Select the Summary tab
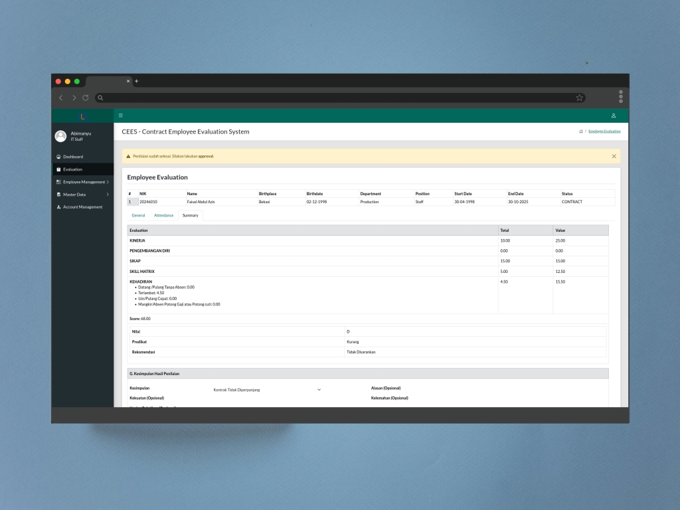The height and width of the screenshot is (510, 680). click(190, 216)
